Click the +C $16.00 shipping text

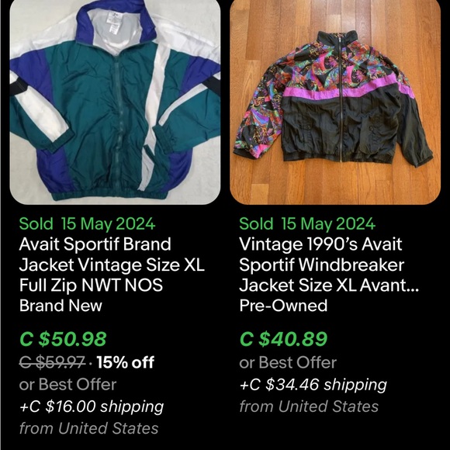92,407
